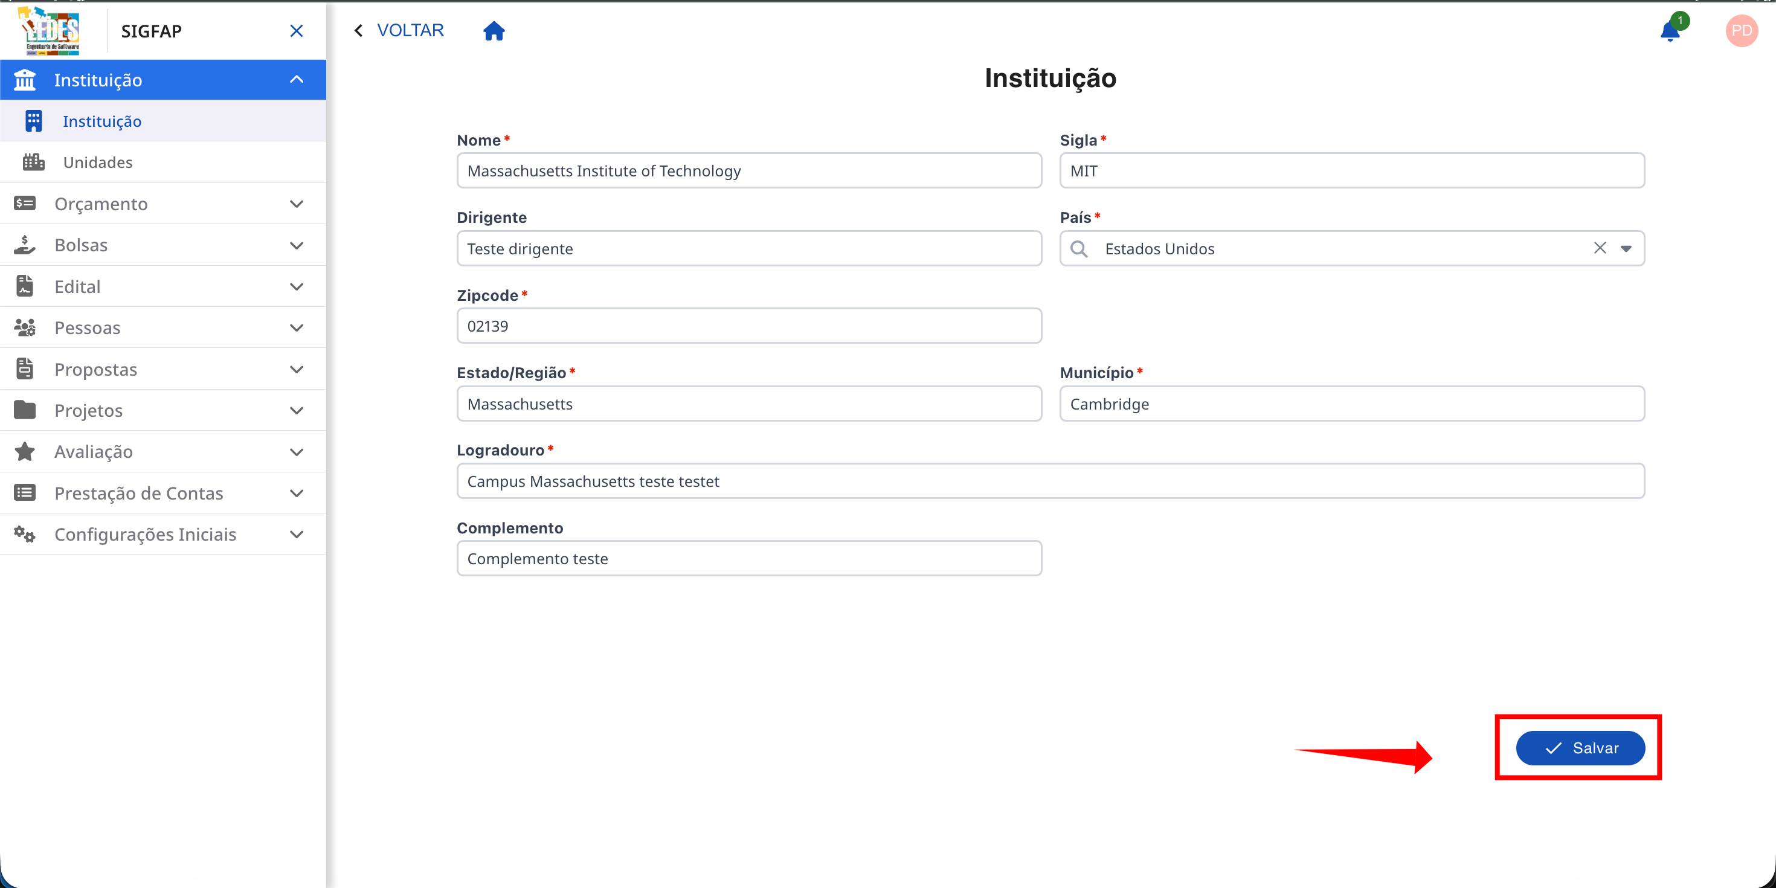Click into the Zipcode input field
The height and width of the screenshot is (888, 1776).
tap(748, 326)
